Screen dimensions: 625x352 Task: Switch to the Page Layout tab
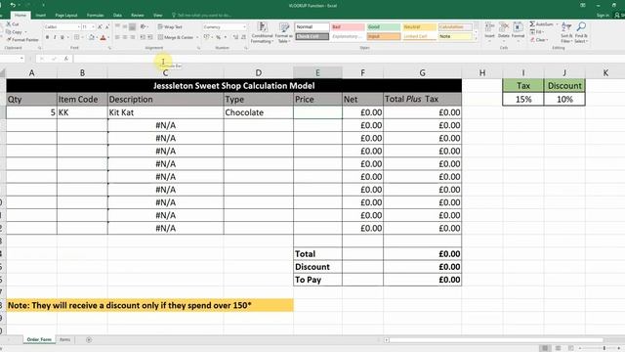click(x=66, y=16)
